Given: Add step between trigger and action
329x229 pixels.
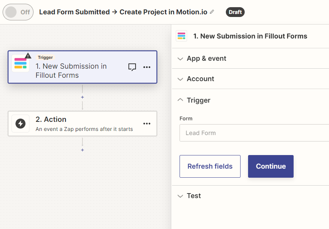Looking at the screenshot, I should pyautogui.click(x=82, y=97).
